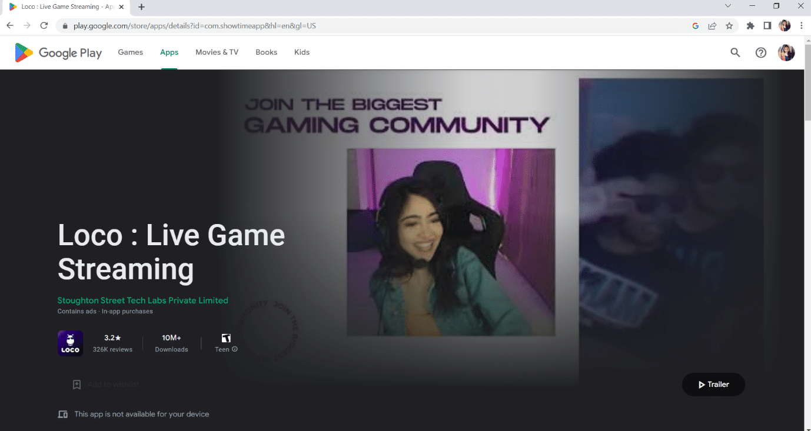The width and height of the screenshot is (811, 431).
Task: Open Teen content rating info icon
Action: pos(235,349)
